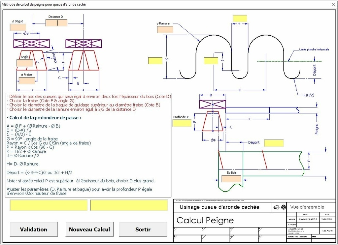Select the Profondeur result field

(x=182, y=123)
